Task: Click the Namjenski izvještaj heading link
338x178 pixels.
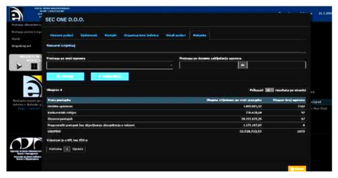Action: (61, 46)
